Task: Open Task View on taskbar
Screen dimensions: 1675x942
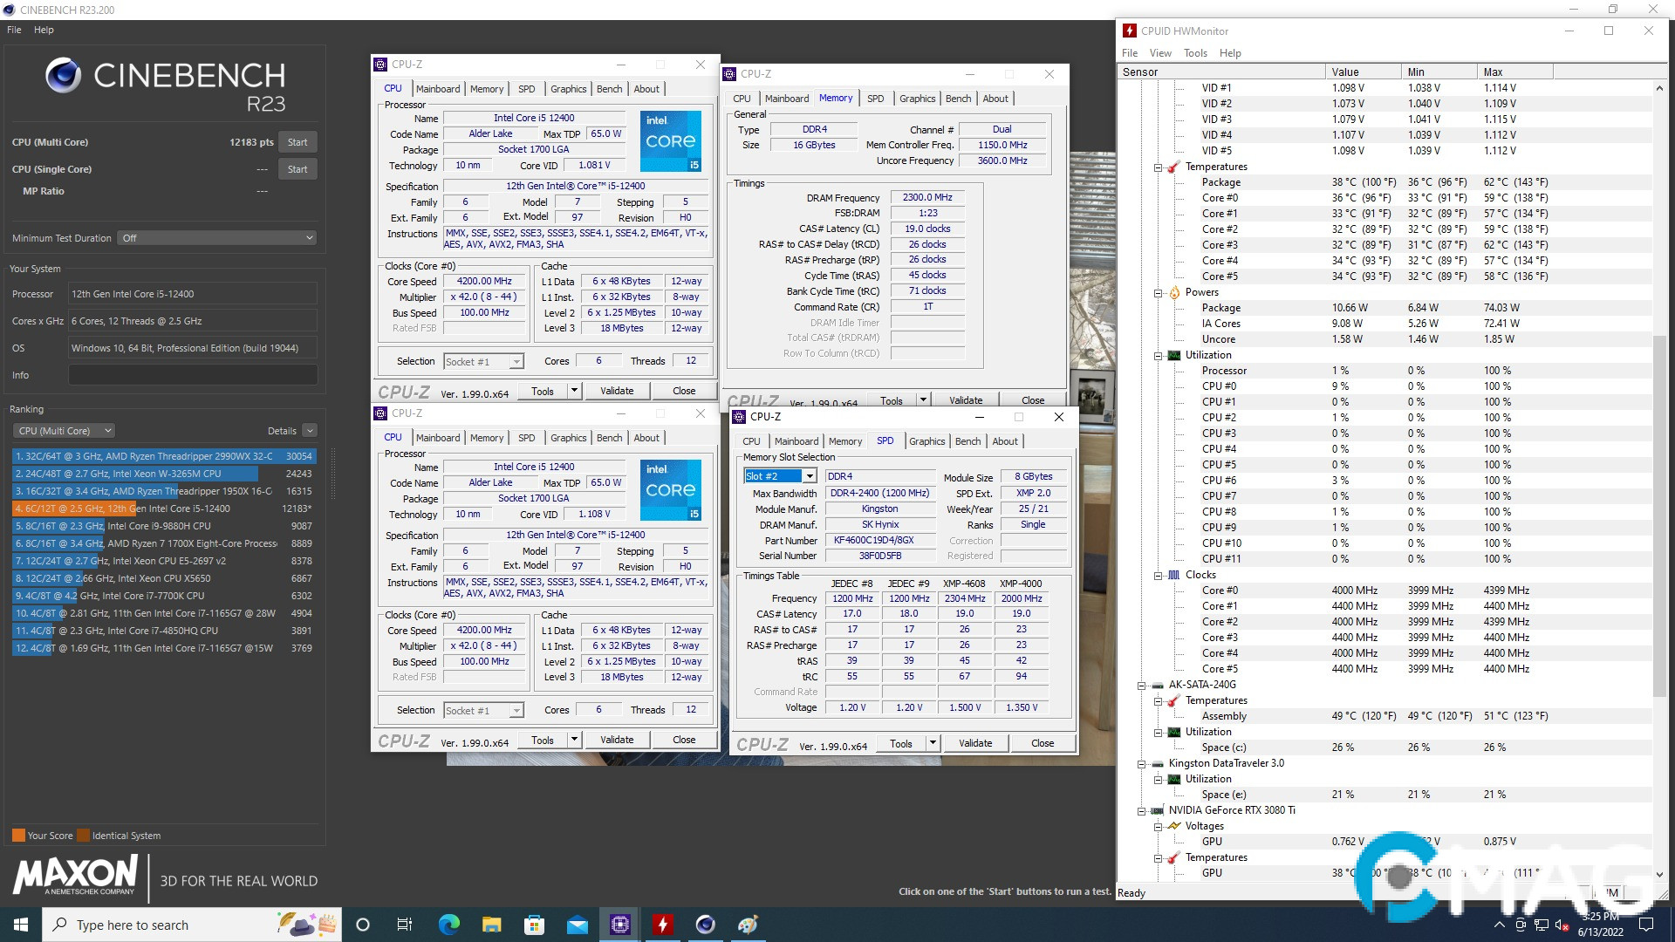Action: click(x=404, y=925)
